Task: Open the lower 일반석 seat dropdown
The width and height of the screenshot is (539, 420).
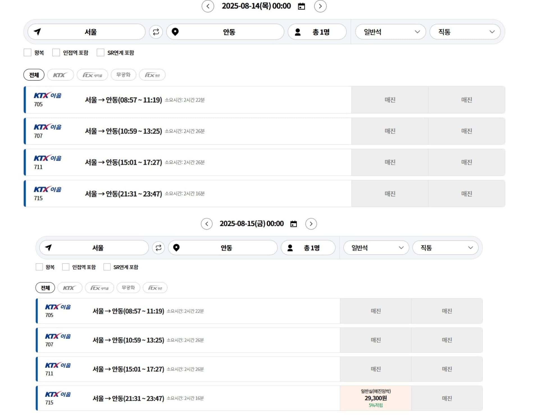Action: (376, 248)
